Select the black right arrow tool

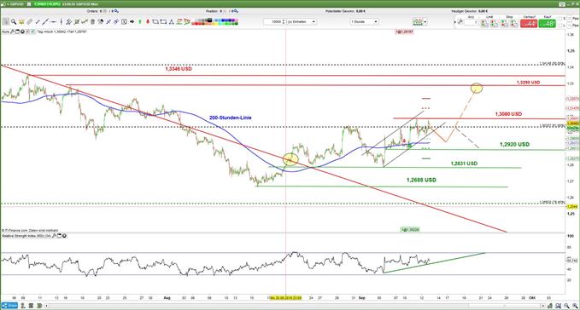[132, 22]
